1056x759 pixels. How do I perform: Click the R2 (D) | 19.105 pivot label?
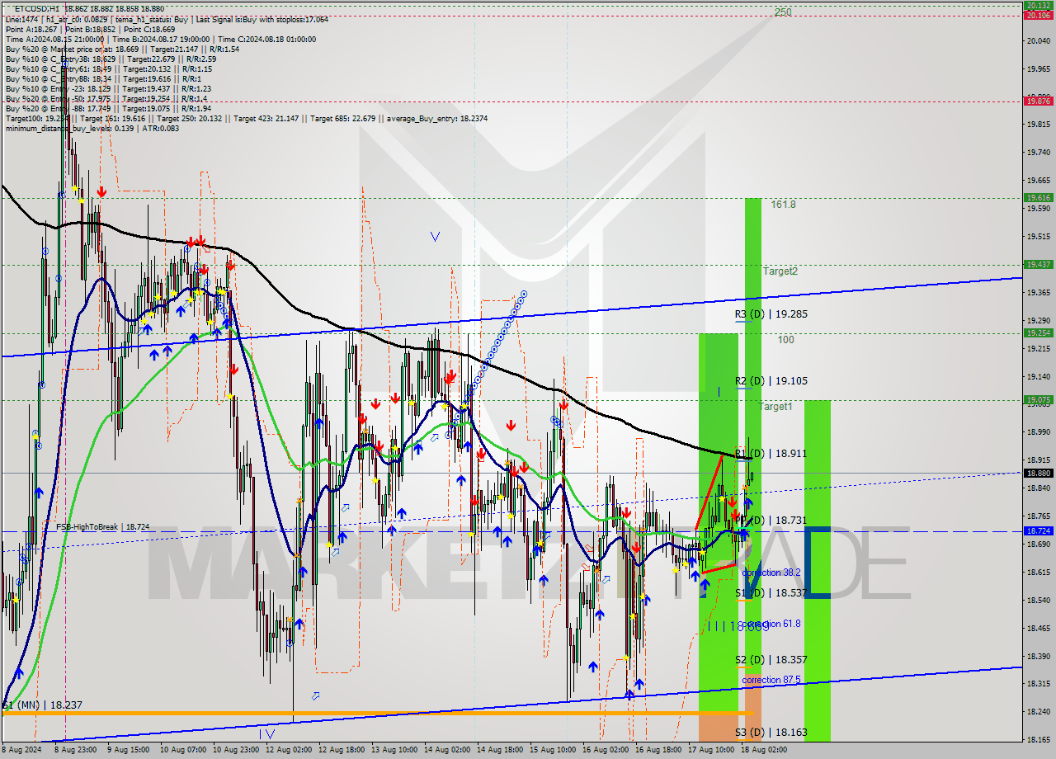pos(771,381)
